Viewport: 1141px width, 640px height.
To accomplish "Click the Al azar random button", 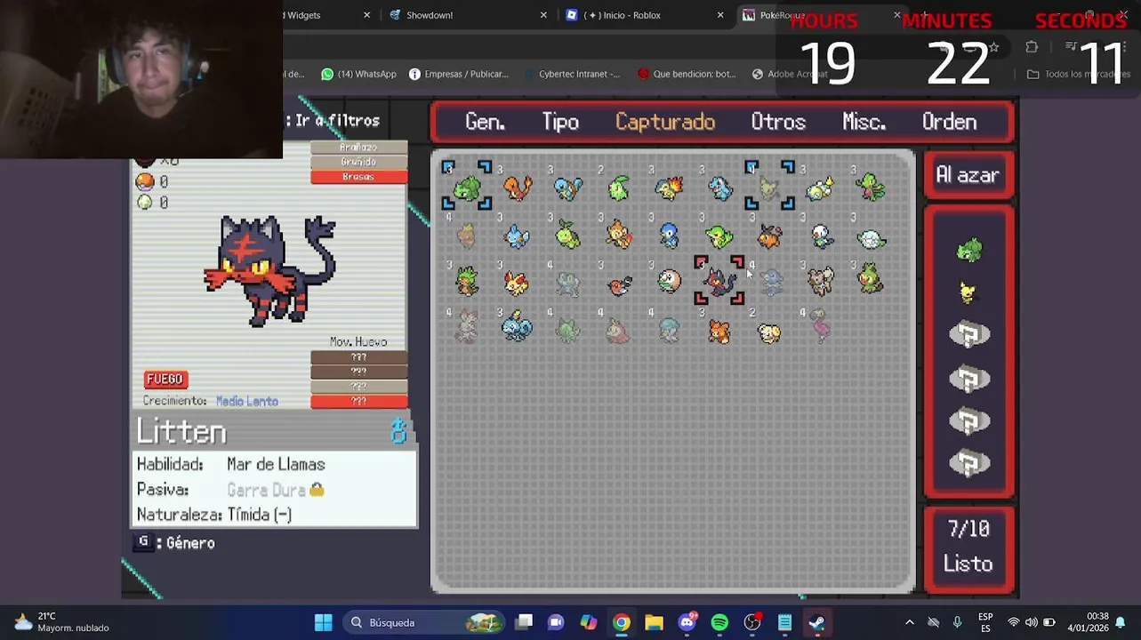I will [x=968, y=176].
